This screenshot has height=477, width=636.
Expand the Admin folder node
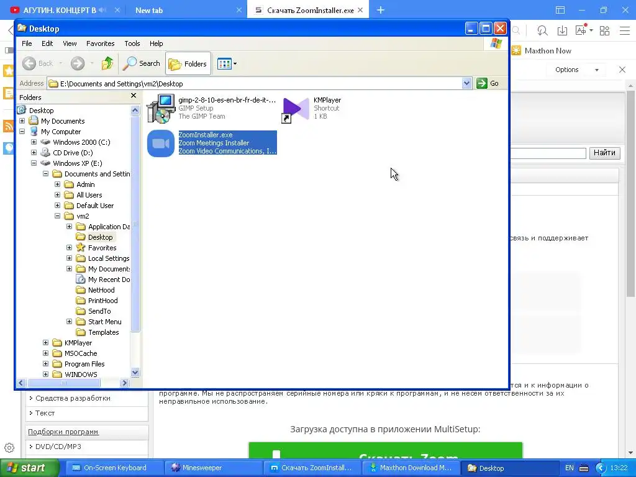tap(58, 184)
